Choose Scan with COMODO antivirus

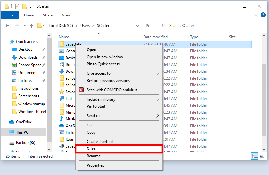[119, 90]
